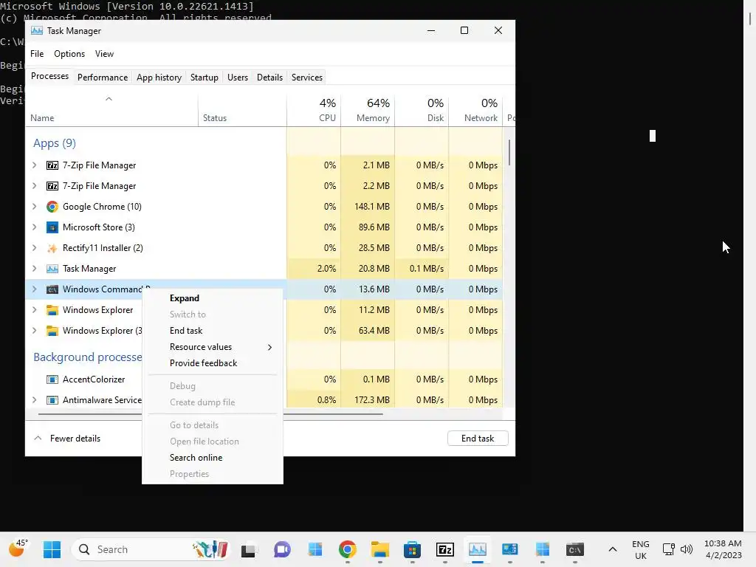Open Task View from the taskbar
Image resolution: width=756 pixels, height=567 pixels.
(248, 550)
